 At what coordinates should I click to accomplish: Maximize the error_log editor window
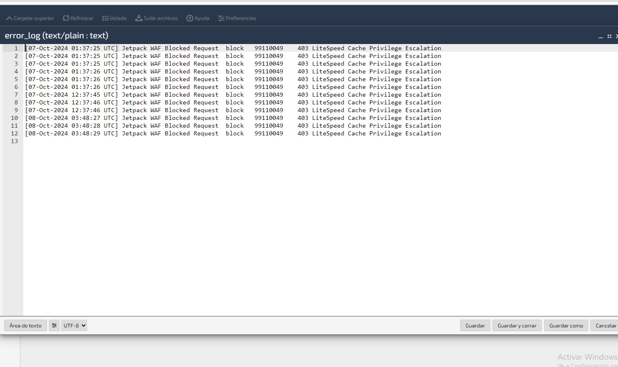click(609, 36)
